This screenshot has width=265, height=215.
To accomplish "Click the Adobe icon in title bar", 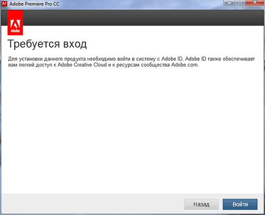I will [x=4, y=3].
